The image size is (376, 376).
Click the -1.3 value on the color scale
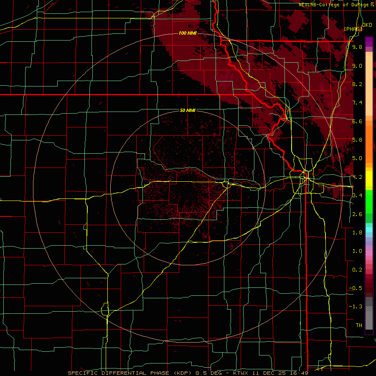tap(356, 307)
